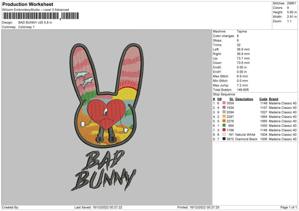299x211 pixels.
Task: Click the pink swatch of thread 1148
Action: point(224,103)
